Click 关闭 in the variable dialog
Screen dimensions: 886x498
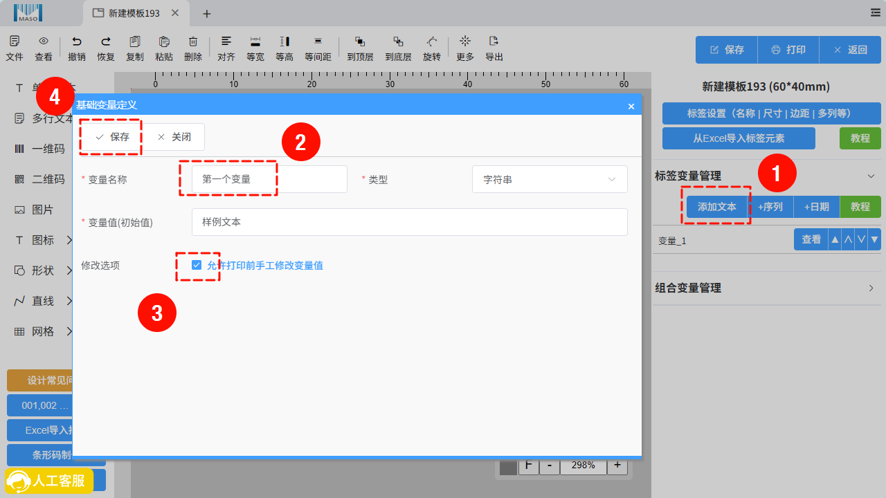pos(174,137)
